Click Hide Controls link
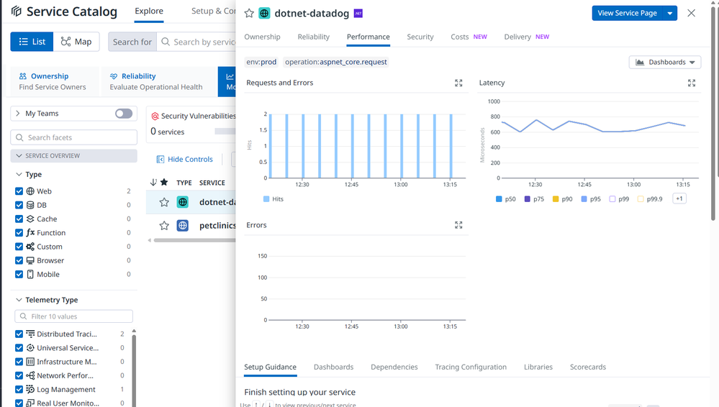Image resolution: width=719 pixels, height=407 pixels. [x=185, y=159]
